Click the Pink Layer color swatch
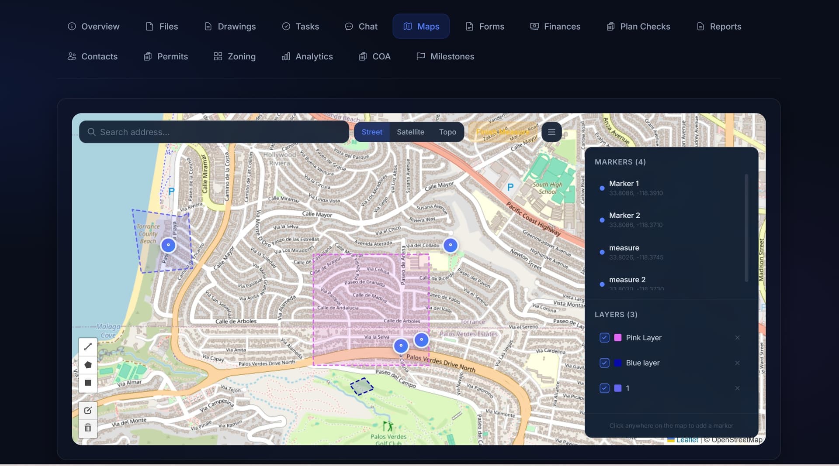 [618, 338]
